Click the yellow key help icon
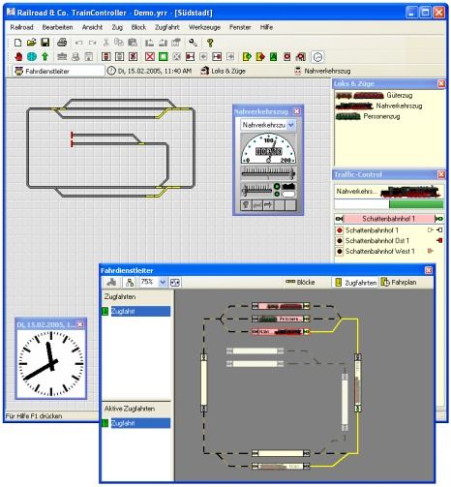451x487 pixels. pos(210,43)
